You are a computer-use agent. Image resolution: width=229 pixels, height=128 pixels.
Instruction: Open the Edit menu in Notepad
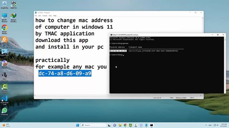coord(40,16)
